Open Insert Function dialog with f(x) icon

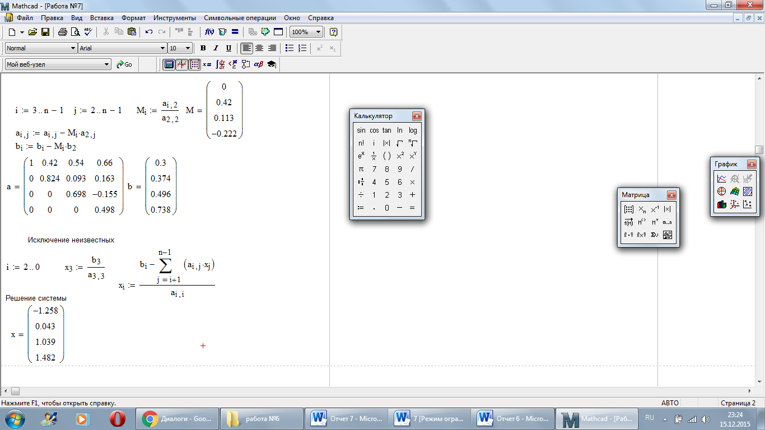(209, 32)
